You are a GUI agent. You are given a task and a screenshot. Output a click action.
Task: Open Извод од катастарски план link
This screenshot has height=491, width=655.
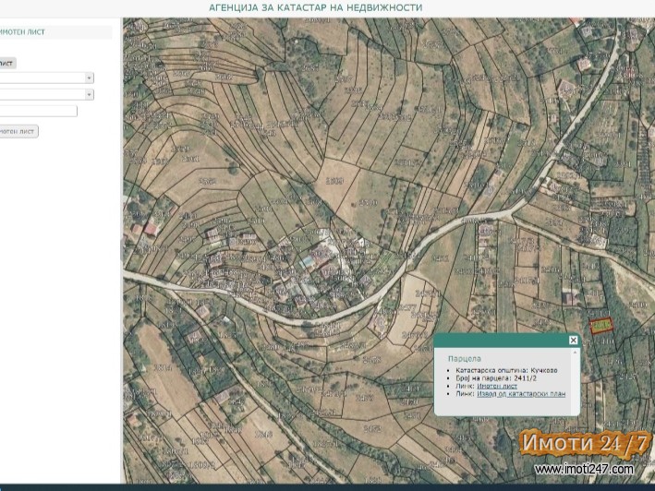pyautogui.click(x=522, y=394)
